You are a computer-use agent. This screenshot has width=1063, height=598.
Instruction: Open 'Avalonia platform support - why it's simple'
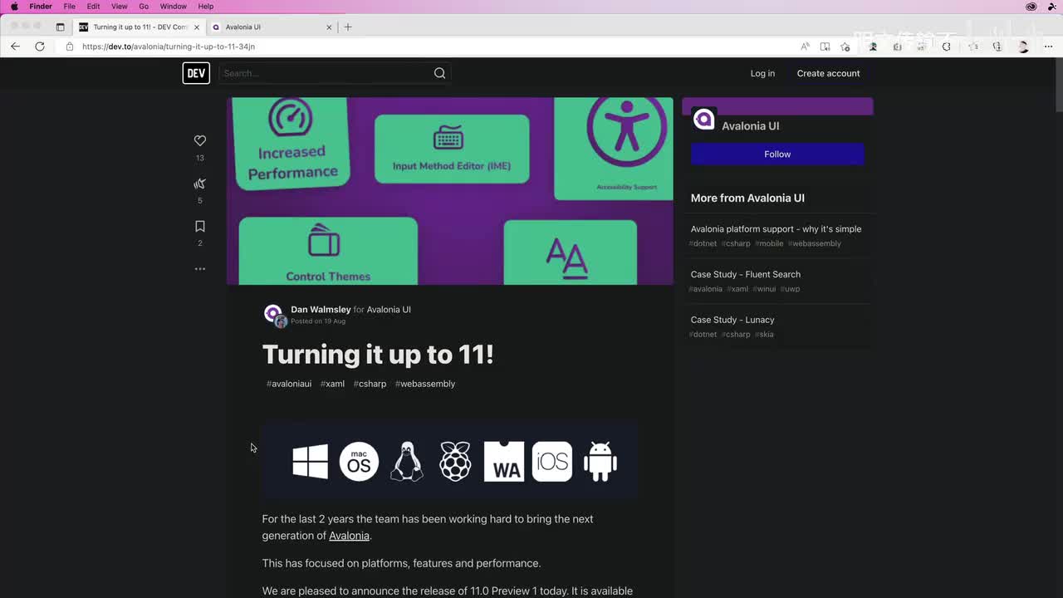tap(776, 229)
